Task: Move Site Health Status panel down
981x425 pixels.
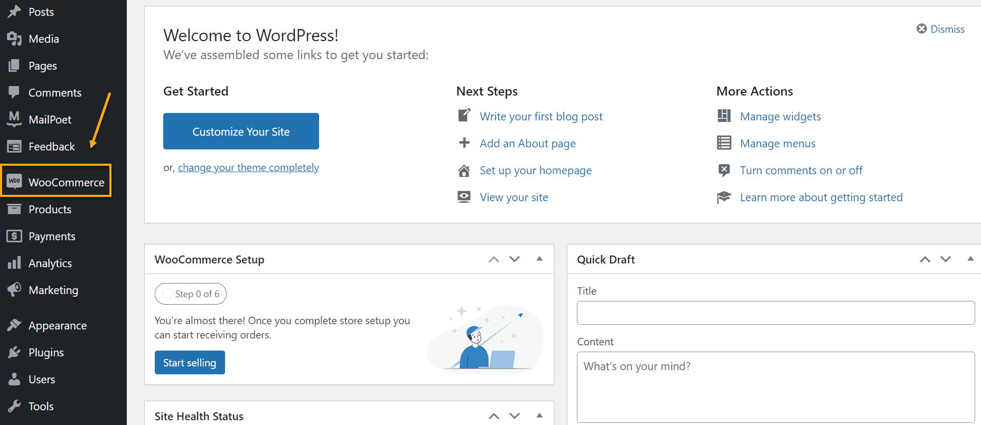Action: tap(515, 416)
